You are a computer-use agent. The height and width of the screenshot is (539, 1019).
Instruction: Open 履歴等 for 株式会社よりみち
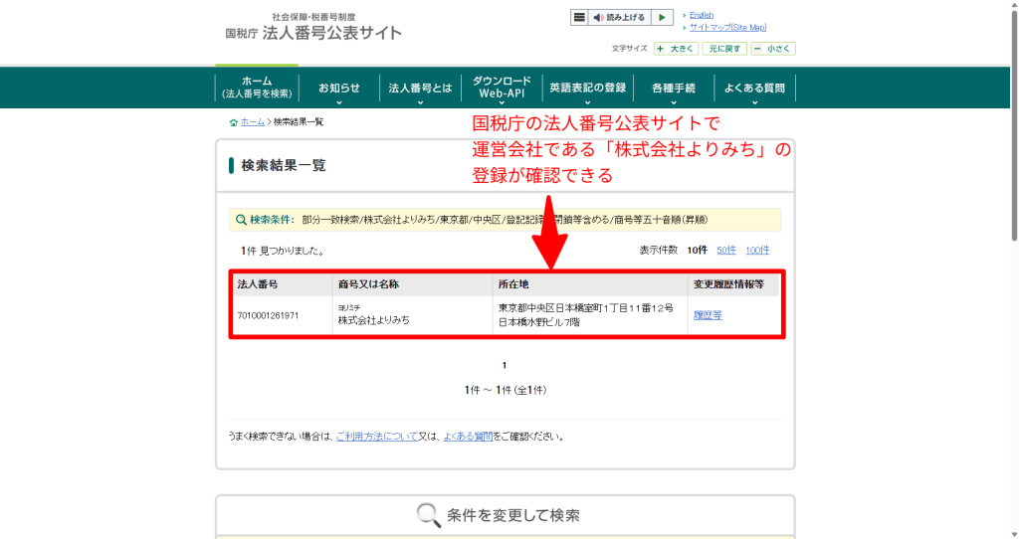(x=707, y=315)
